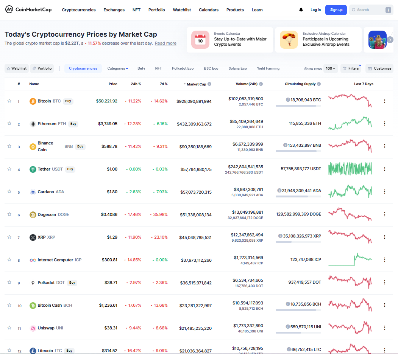Click the Tether coin icon
398x354 pixels.
(33, 169)
